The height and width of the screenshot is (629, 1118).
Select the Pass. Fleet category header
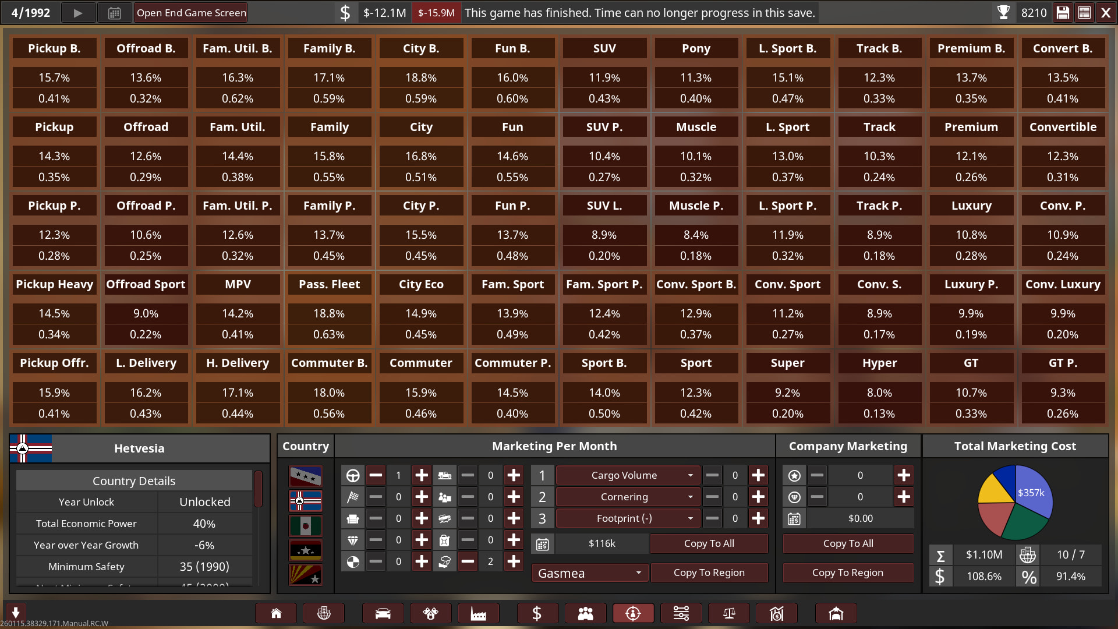329,284
